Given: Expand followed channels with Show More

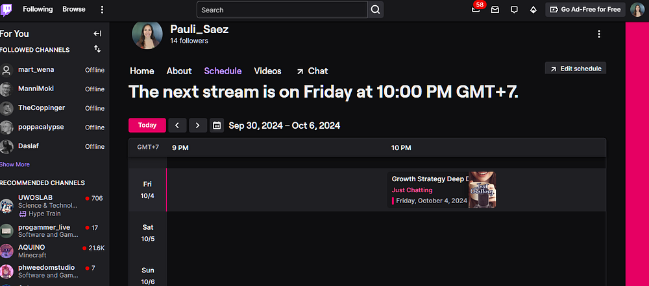Looking at the screenshot, I should pyautogui.click(x=15, y=164).
